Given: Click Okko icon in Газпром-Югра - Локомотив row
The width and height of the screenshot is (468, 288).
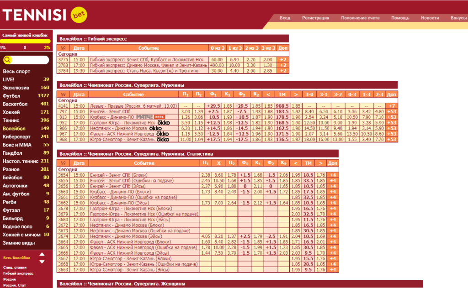Looking at the screenshot, I should coord(163,122).
